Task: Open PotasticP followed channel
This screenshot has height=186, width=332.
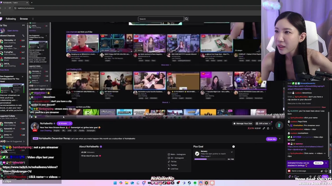Action: point(12,47)
